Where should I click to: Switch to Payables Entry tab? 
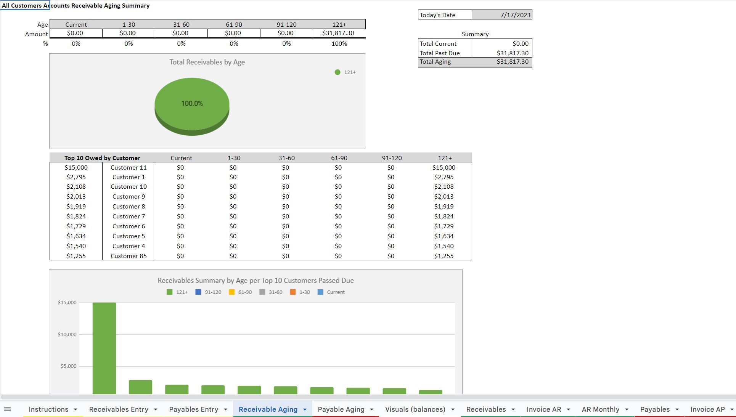[194, 409]
